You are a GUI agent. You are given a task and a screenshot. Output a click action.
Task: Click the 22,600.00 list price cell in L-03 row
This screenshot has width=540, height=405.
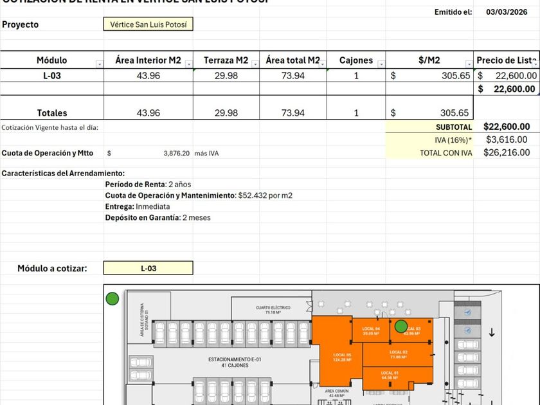click(507, 75)
